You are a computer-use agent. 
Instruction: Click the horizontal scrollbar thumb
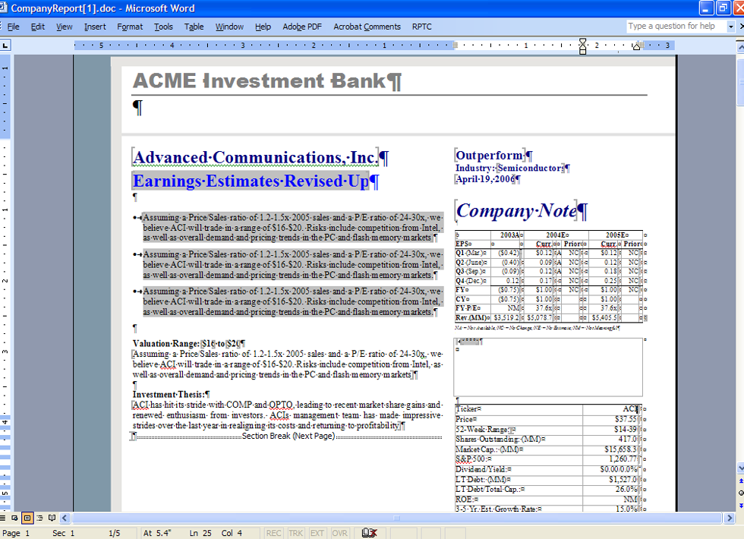396,518
